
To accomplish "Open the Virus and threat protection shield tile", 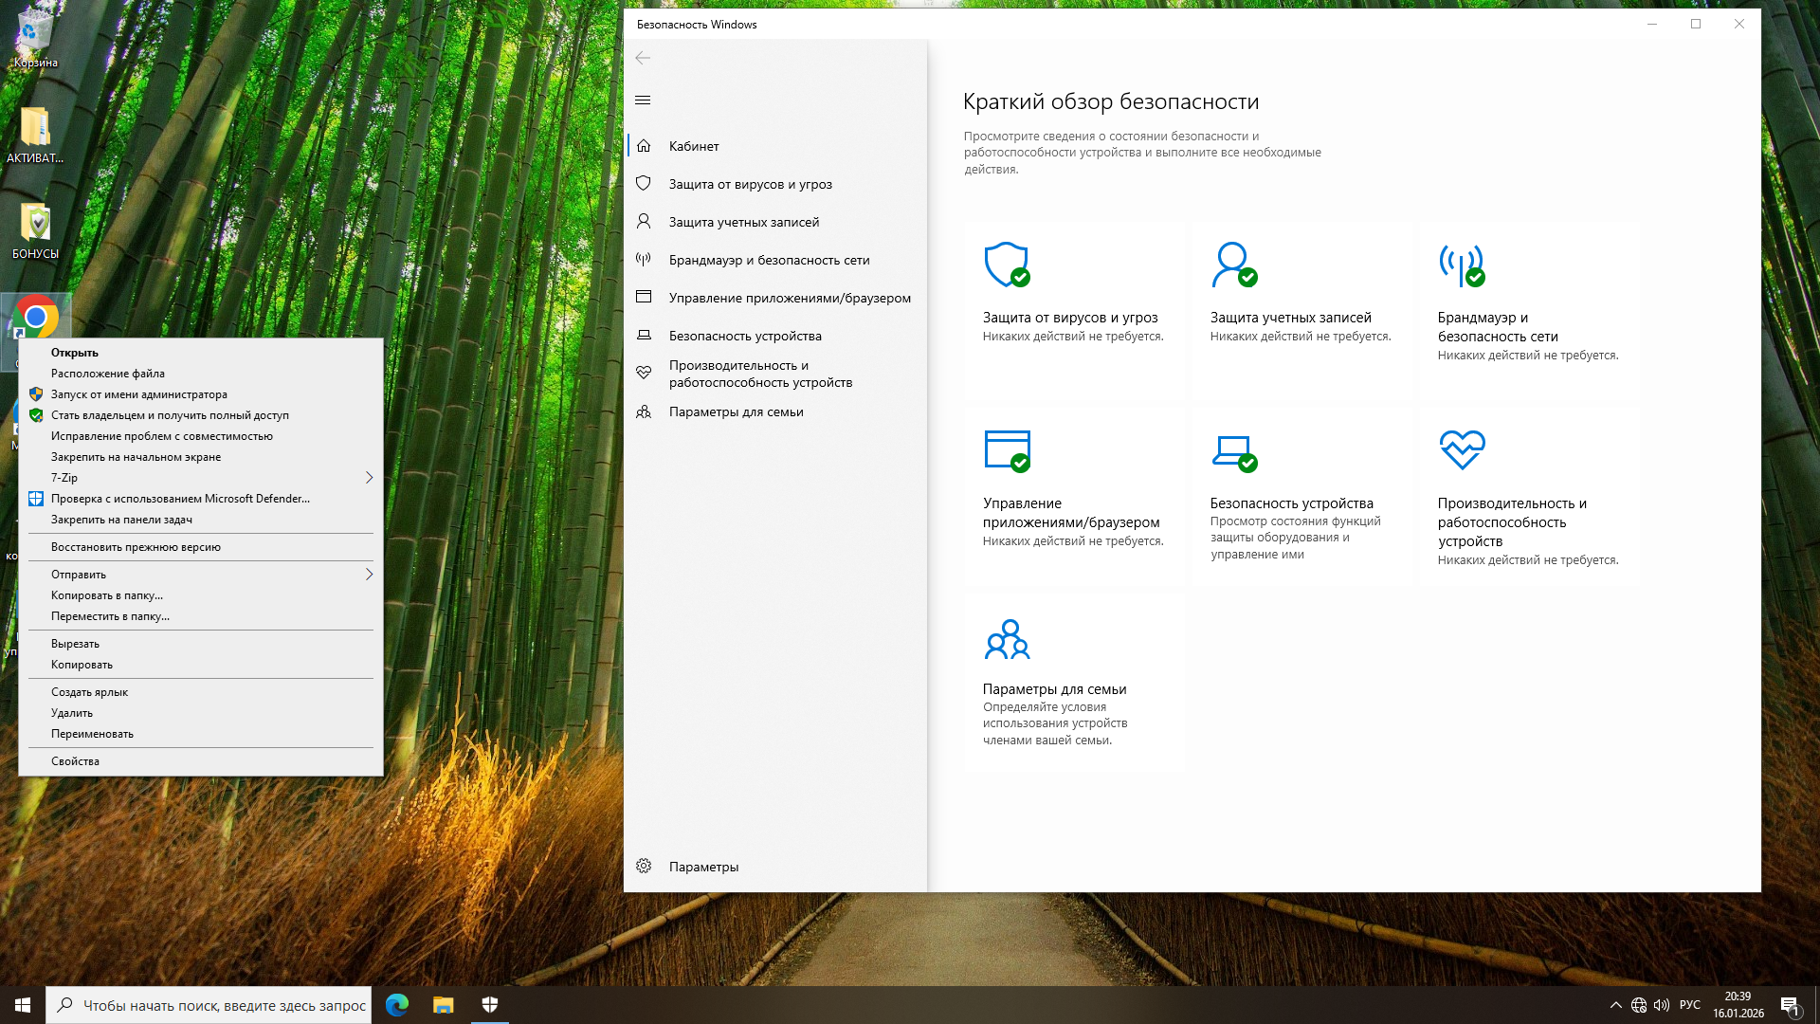I will pos(1006,265).
